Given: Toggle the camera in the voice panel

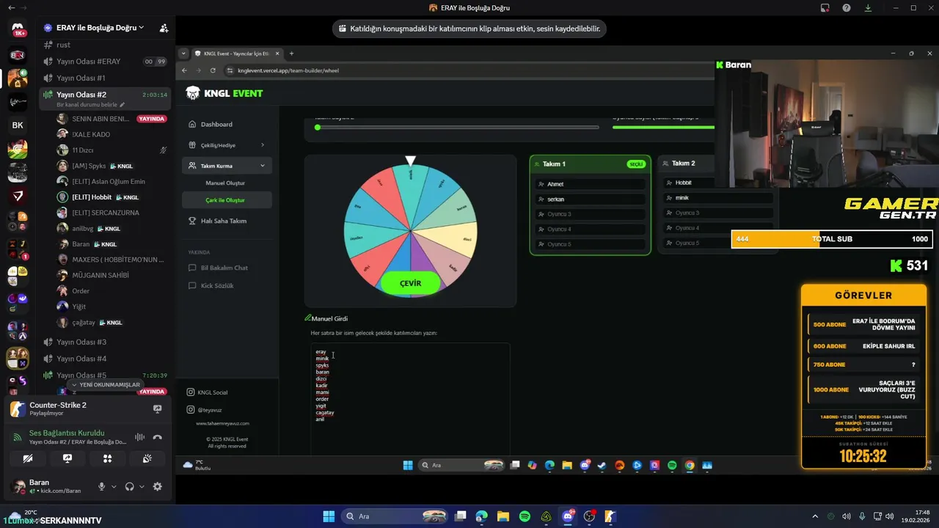Looking at the screenshot, I should tap(28, 458).
